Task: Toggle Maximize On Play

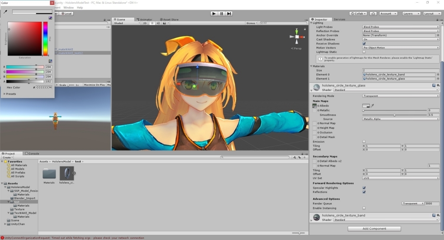Action: (x=94, y=85)
